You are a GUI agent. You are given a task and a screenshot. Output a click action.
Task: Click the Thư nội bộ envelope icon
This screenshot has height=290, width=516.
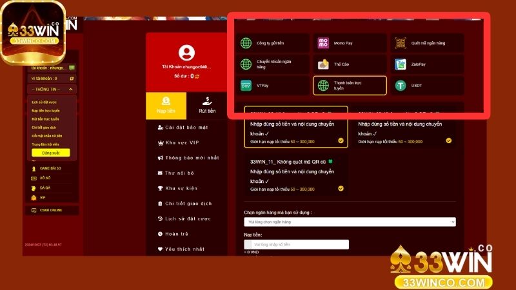[x=160, y=173]
